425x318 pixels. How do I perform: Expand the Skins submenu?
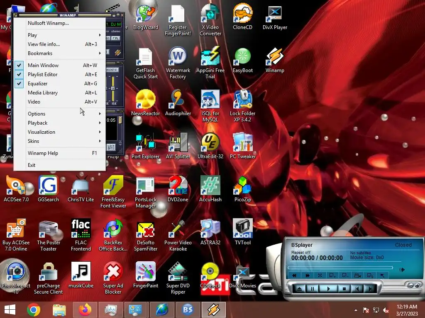point(59,141)
